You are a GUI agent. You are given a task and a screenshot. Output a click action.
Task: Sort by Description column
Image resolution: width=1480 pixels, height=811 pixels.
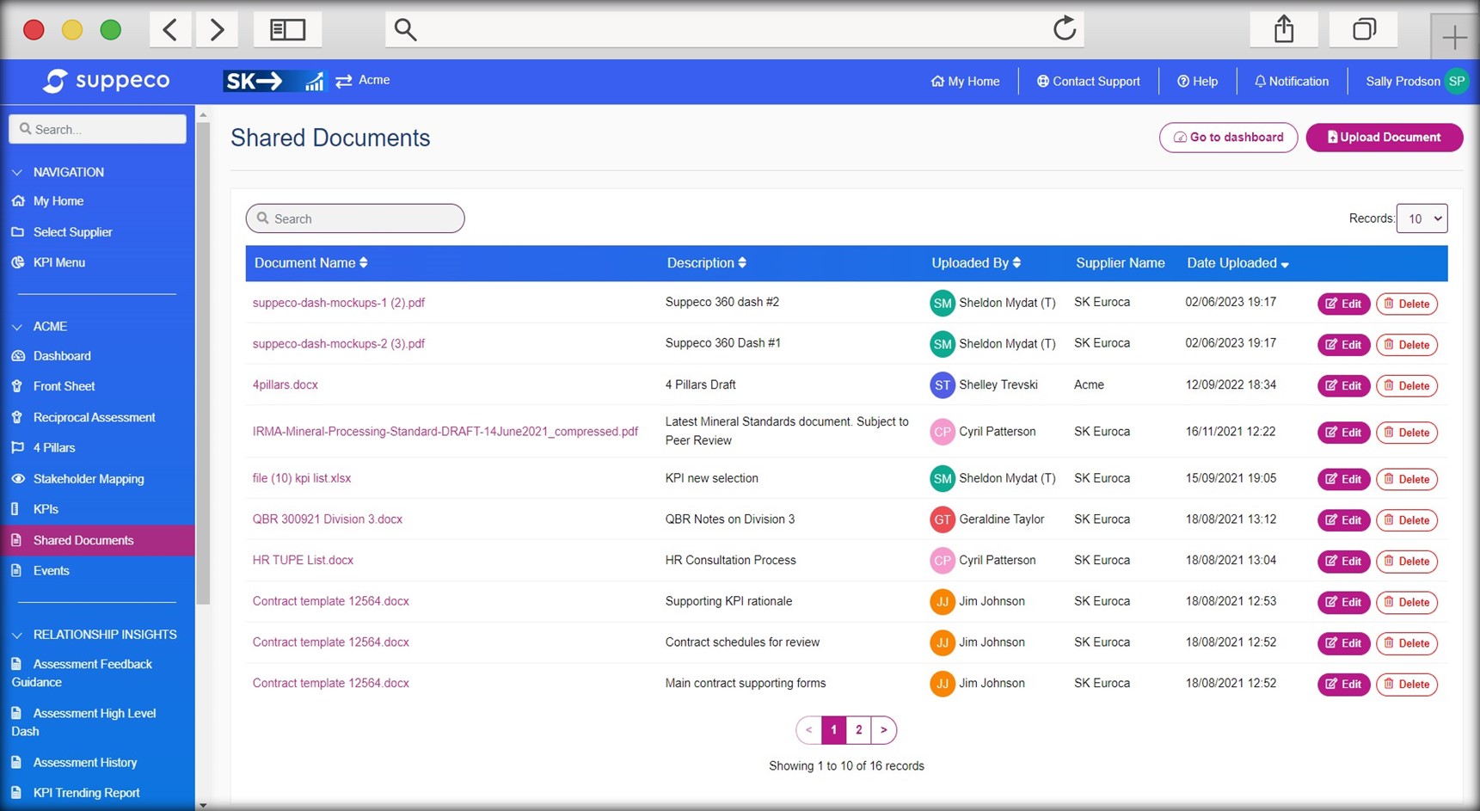point(706,263)
